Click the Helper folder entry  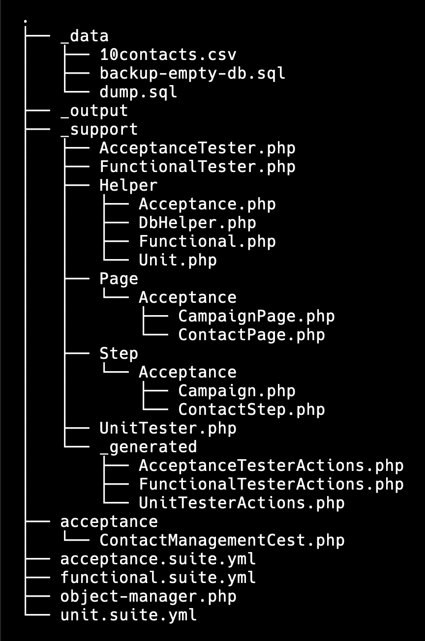click(128, 185)
